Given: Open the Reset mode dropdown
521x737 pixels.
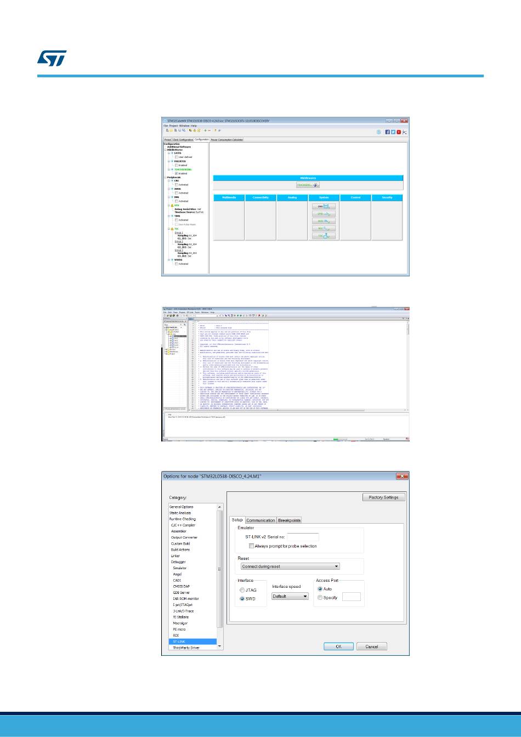Looking at the screenshot, I should [290, 566].
